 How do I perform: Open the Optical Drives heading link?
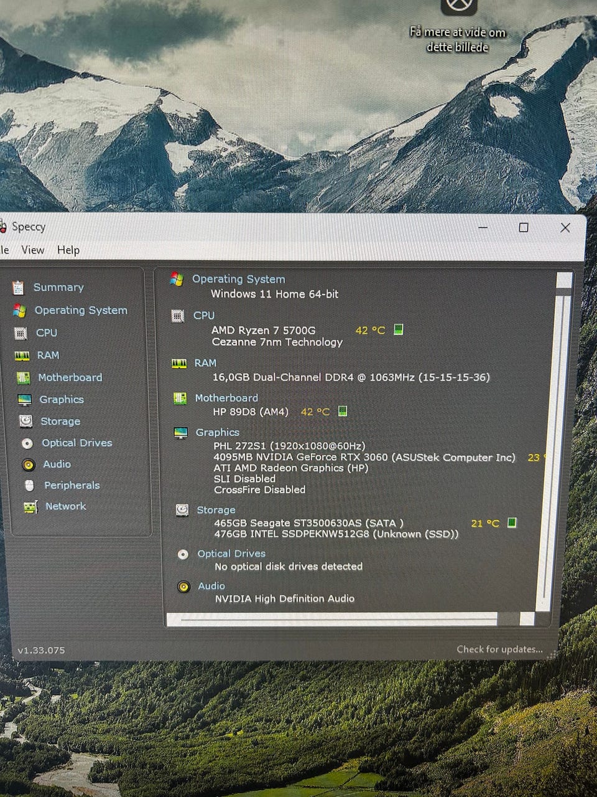tap(231, 554)
